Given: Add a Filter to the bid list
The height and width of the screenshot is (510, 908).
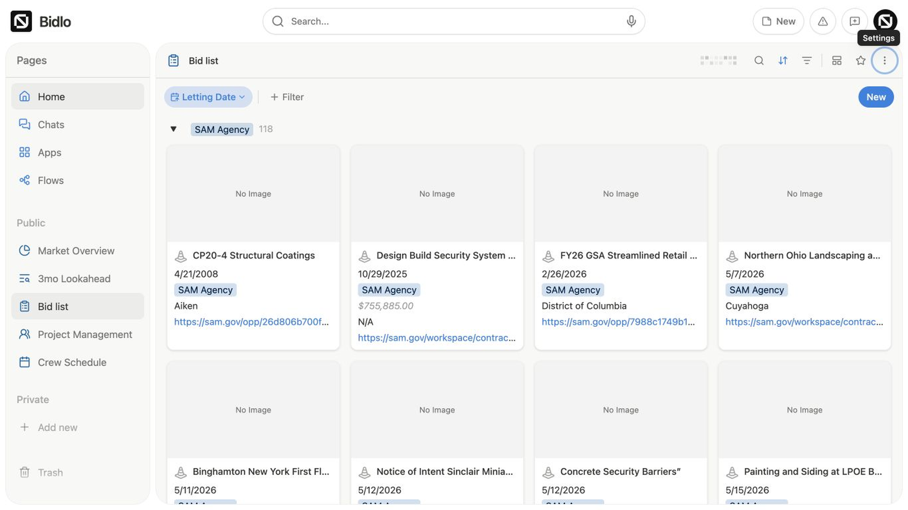Looking at the screenshot, I should pyautogui.click(x=287, y=97).
